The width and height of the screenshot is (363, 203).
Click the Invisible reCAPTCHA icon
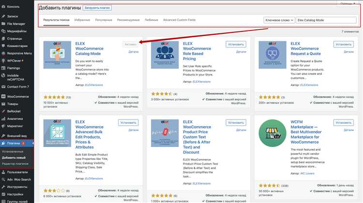coord(3,75)
